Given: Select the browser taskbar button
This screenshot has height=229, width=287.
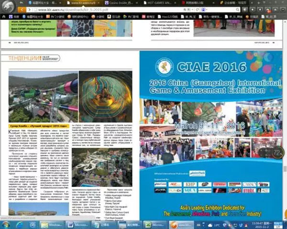Looking at the screenshot, I should (181, 225).
